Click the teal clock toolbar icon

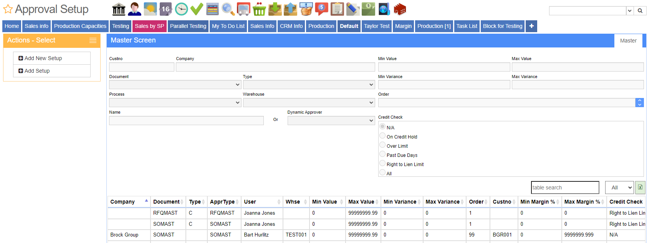(181, 9)
